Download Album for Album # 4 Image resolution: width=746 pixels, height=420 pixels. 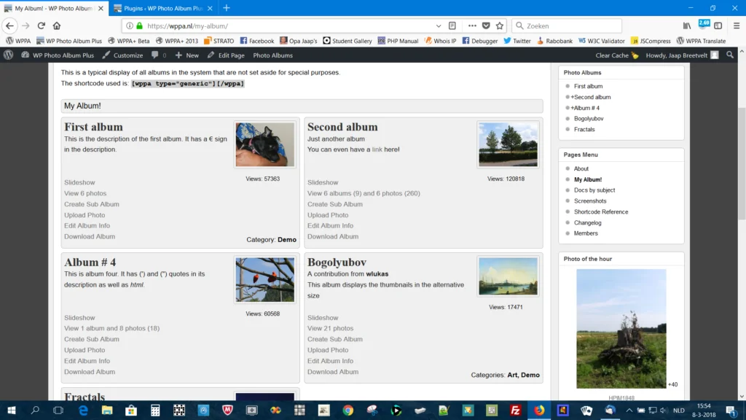click(90, 372)
